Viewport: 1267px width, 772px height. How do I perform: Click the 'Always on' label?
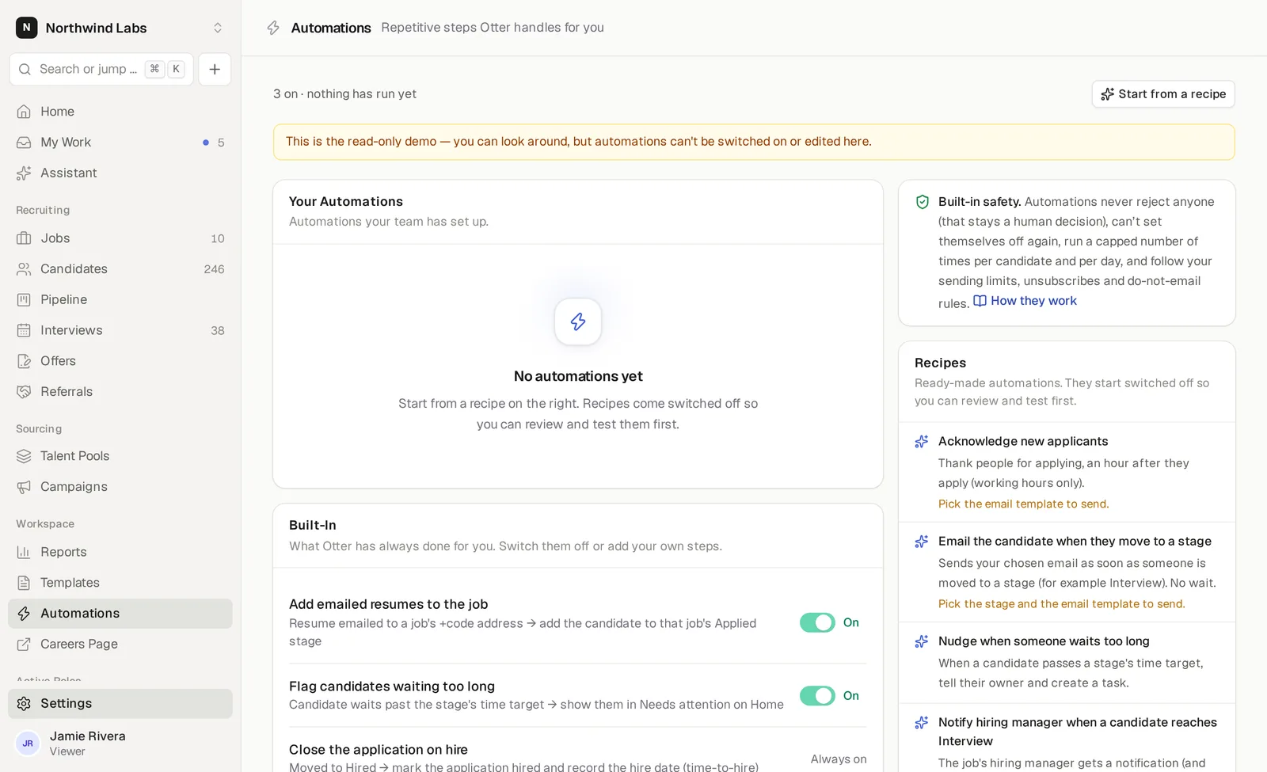(x=839, y=759)
